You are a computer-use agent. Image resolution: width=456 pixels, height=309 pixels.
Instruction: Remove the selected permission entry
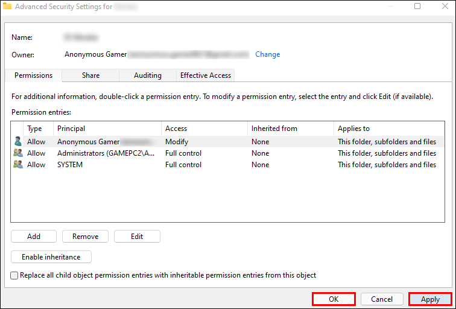click(85, 236)
